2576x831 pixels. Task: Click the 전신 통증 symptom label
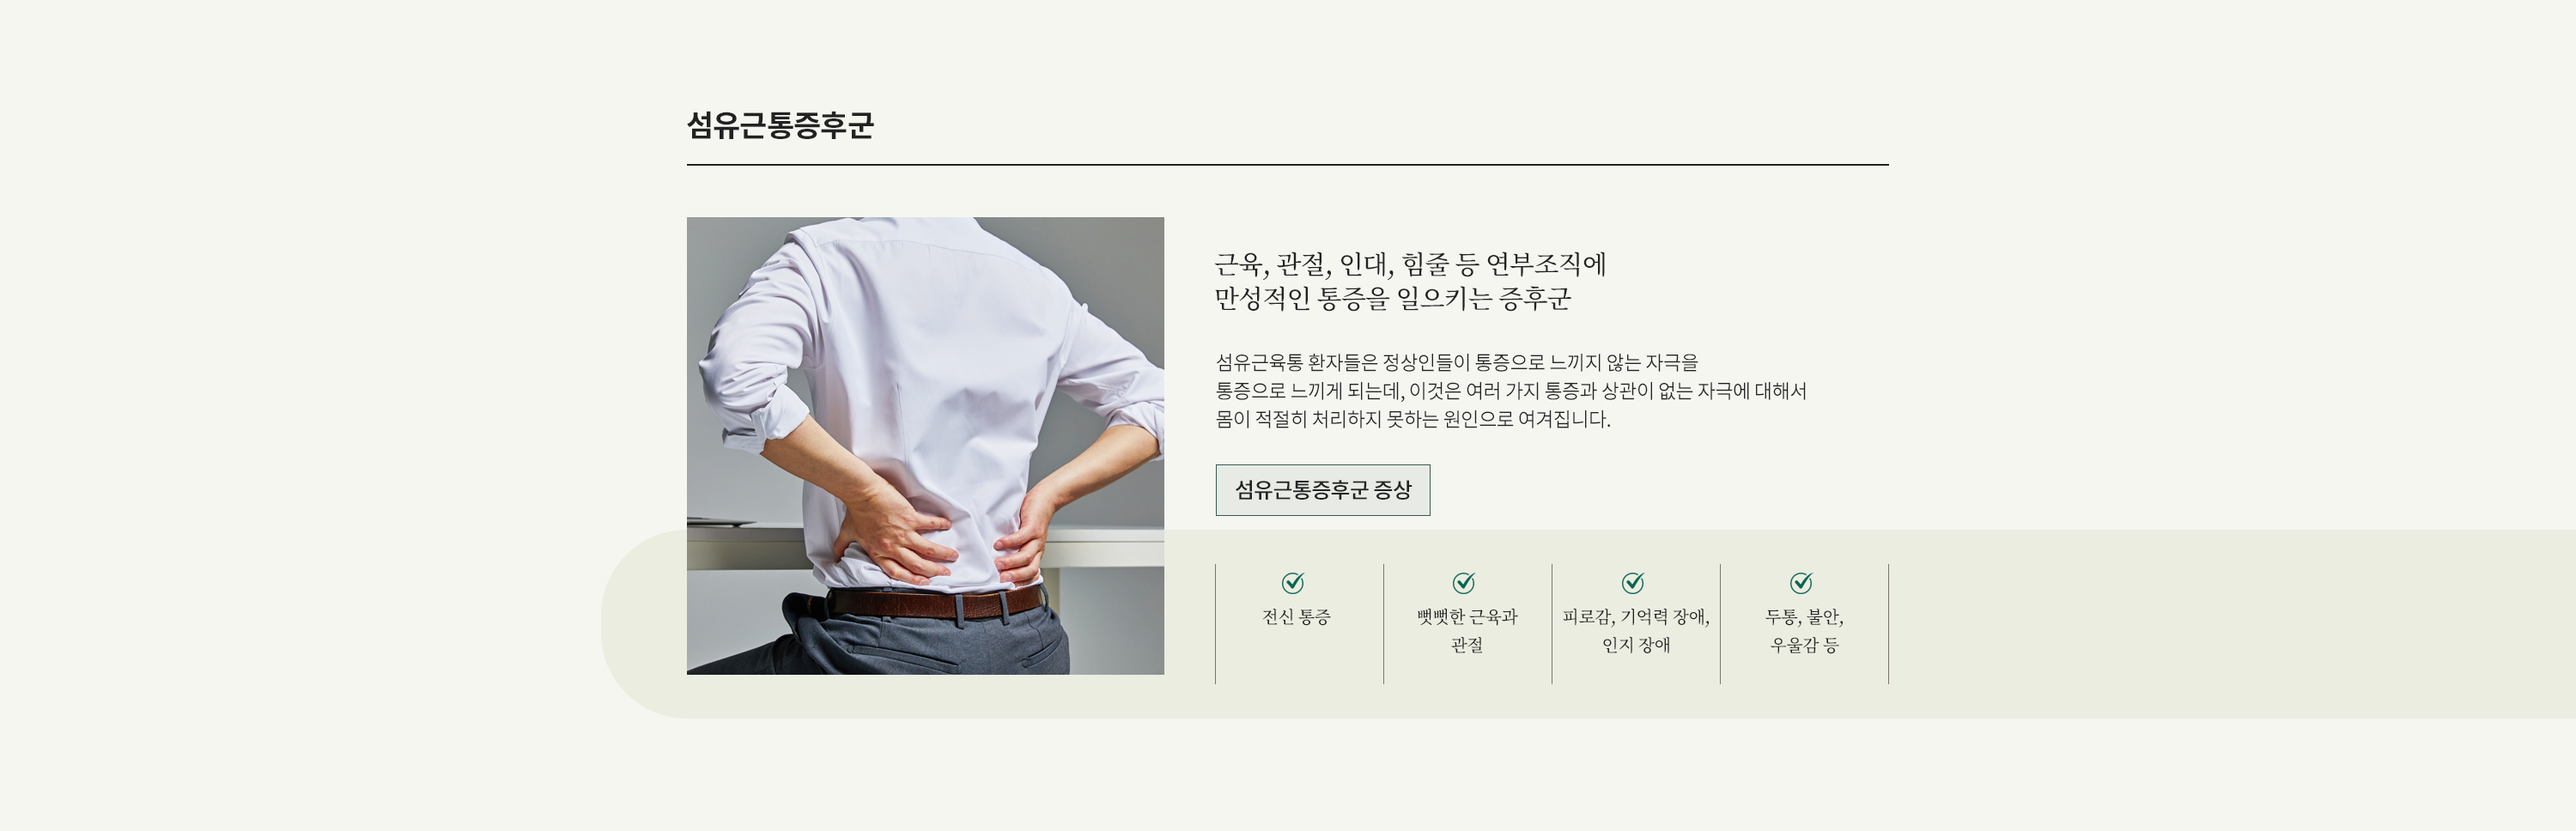(x=1296, y=617)
